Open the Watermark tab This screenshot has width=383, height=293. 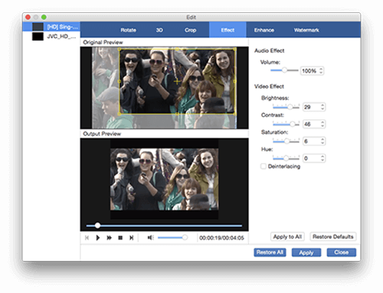click(x=306, y=30)
